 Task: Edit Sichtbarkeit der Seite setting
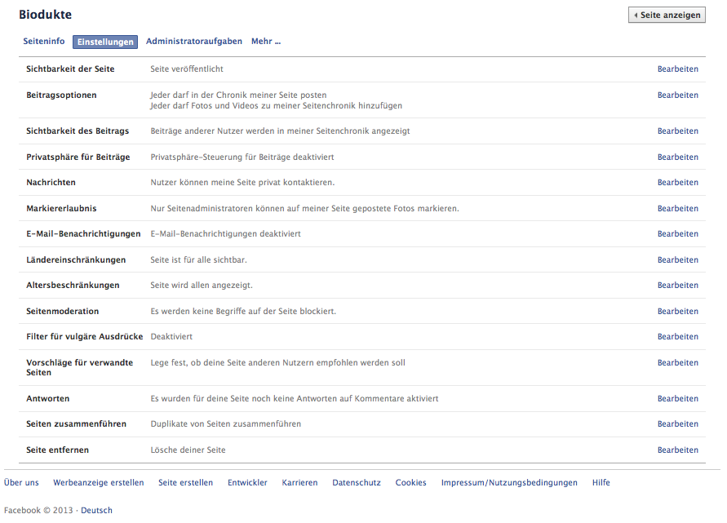click(x=677, y=69)
